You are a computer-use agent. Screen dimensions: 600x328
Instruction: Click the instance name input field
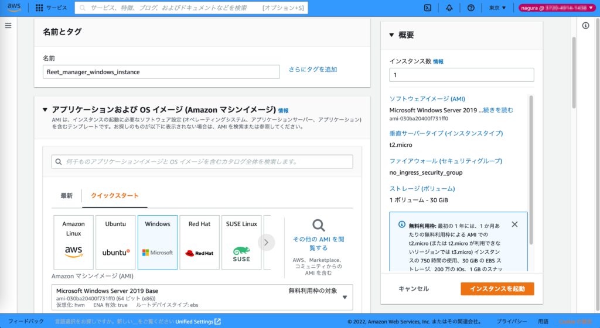[161, 72]
